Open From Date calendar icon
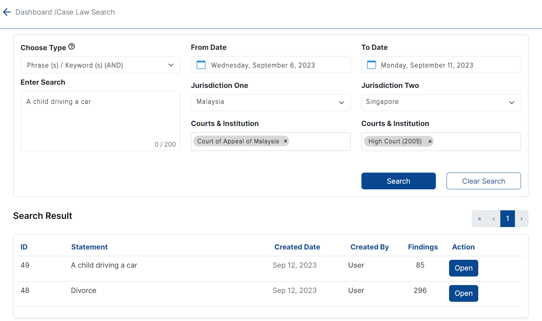Viewport: 542px width, 321px height. pyautogui.click(x=201, y=65)
